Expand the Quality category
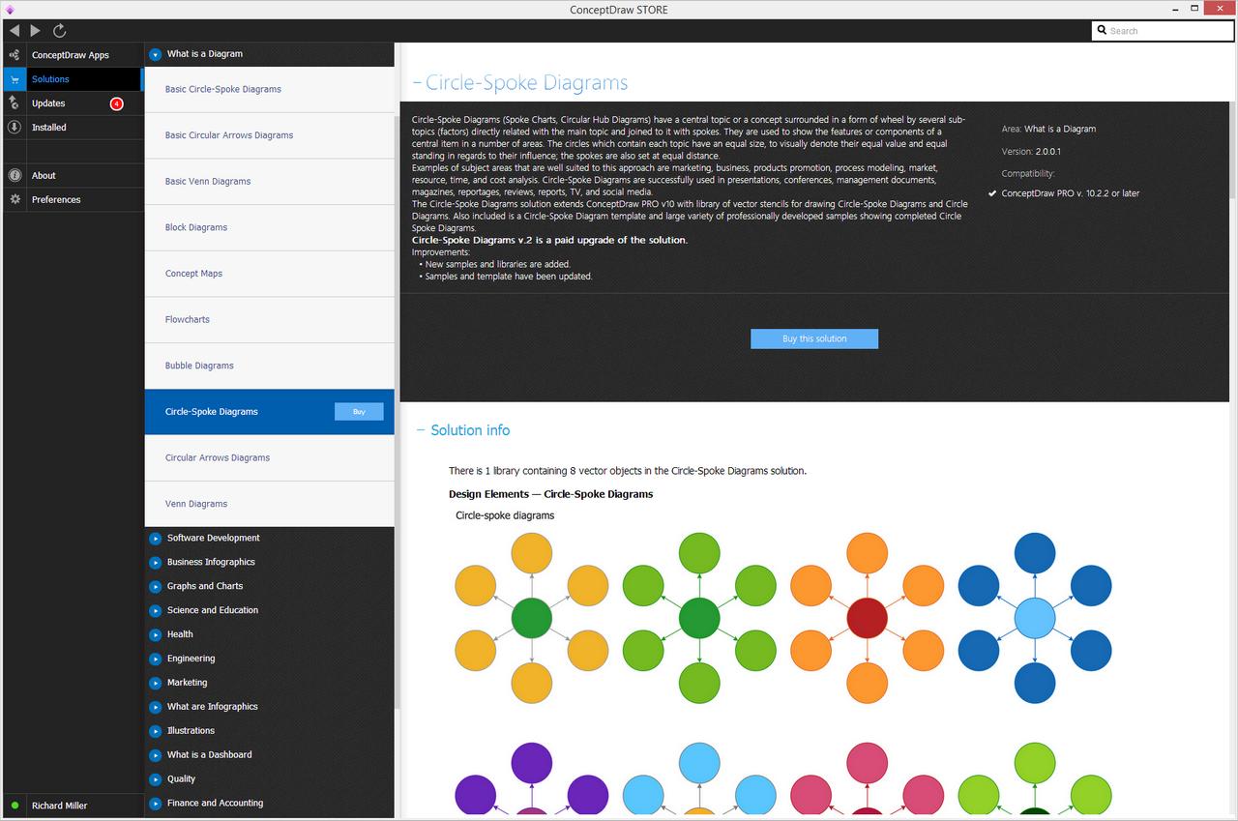 (156, 779)
